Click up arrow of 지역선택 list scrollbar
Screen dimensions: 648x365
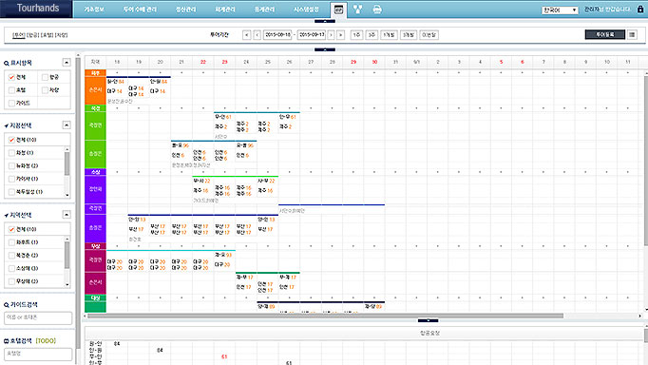pyautogui.click(x=67, y=239)
